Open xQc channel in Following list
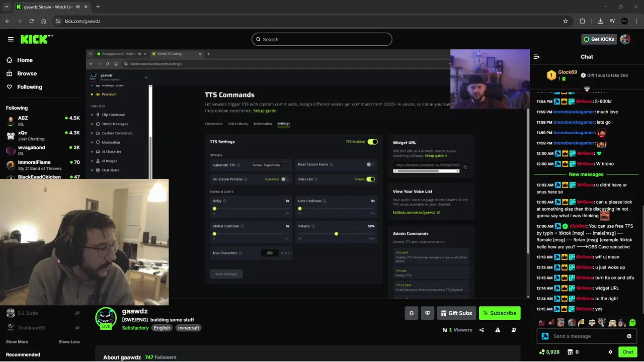This screenshot has height=362, width=644. point(43,136)
